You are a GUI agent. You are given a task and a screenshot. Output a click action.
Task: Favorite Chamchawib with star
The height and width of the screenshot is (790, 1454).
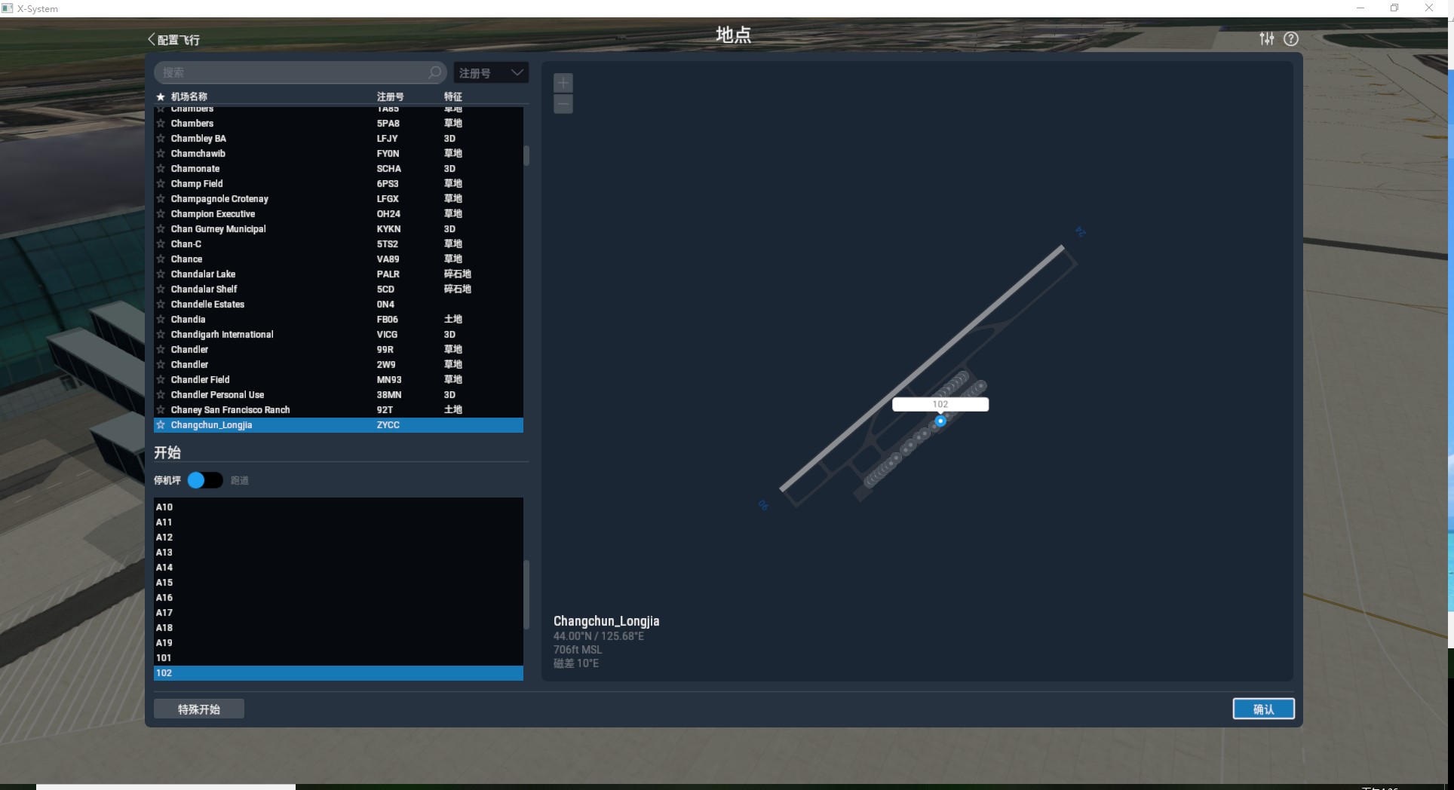coord(161,154)
